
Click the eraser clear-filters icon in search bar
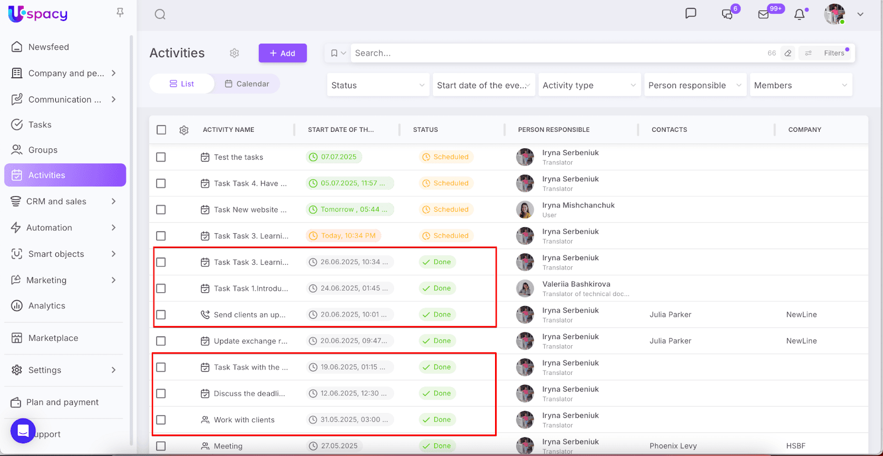pyautogui.click(x=788, y=53)
